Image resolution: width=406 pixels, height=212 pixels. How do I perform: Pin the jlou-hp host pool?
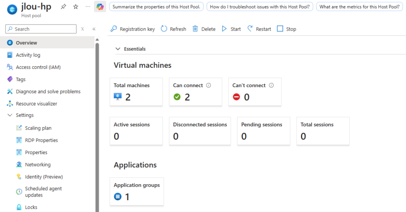point(63,7)
